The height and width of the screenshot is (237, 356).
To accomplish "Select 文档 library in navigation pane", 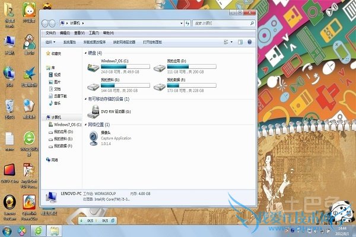I will [55, 89].
